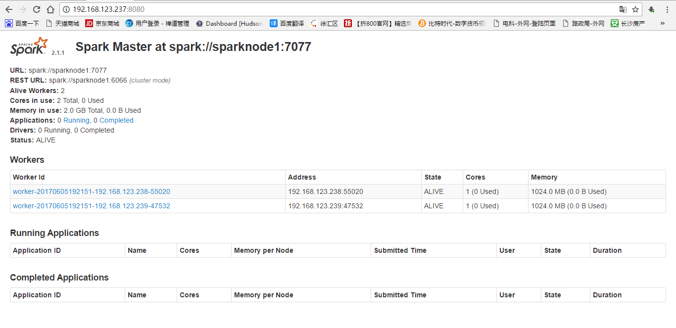
Task: Open the 徐汇区 bookmark
Action: click(x=324, y=23)
